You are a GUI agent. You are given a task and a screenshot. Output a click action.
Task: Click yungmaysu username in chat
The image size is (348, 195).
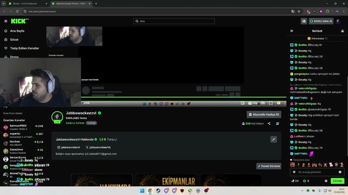coord(302,74)
